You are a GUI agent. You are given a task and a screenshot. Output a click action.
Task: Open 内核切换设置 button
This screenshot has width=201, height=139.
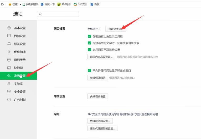(x=98, y=96)
